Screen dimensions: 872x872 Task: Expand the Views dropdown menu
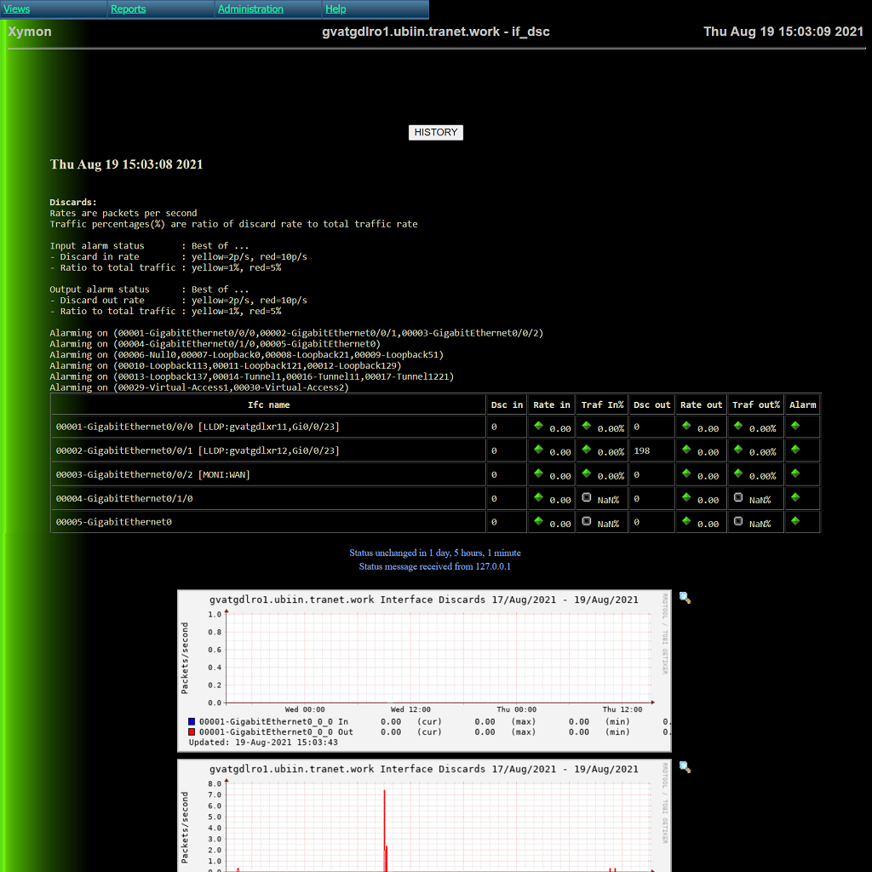[x=17, y=9]
